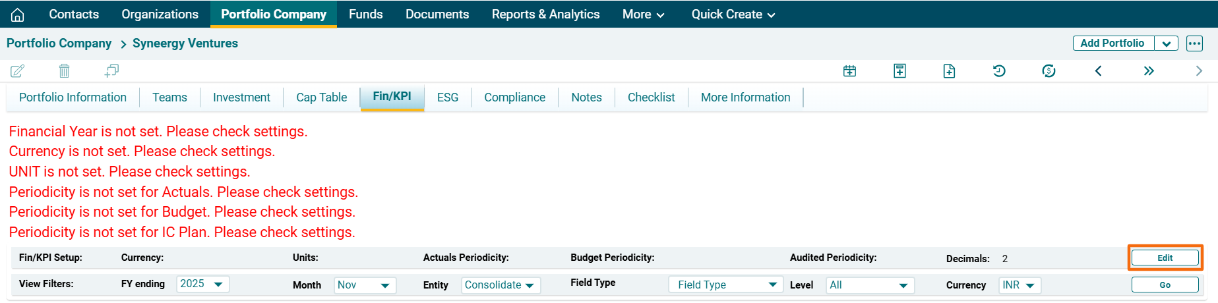Click the three-dot more options button
This screenshot has height=303, width=1218.
pos(1194,43)
